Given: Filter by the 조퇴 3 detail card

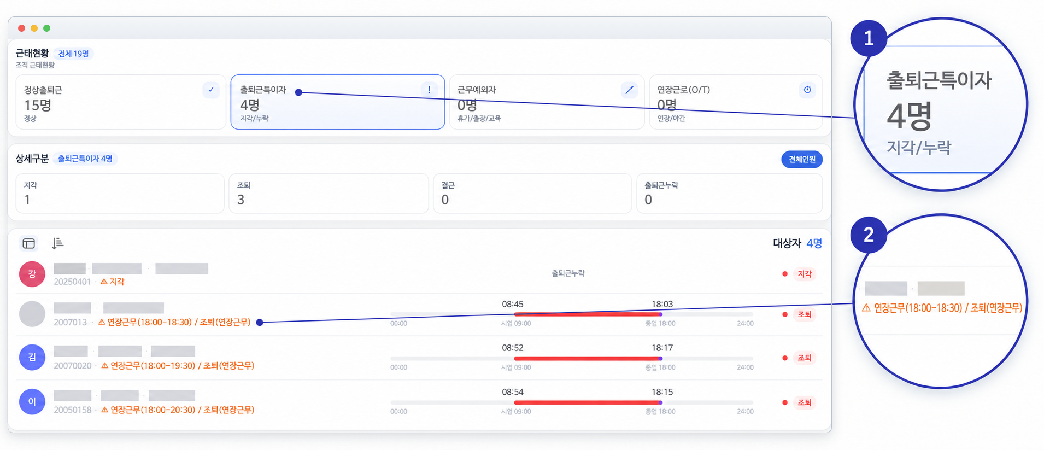Looking at the screenshot, I should pos(329,193).
